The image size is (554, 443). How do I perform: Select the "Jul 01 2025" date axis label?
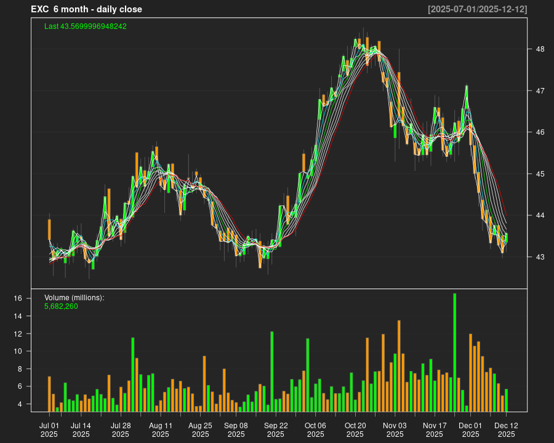coord(49,429)
